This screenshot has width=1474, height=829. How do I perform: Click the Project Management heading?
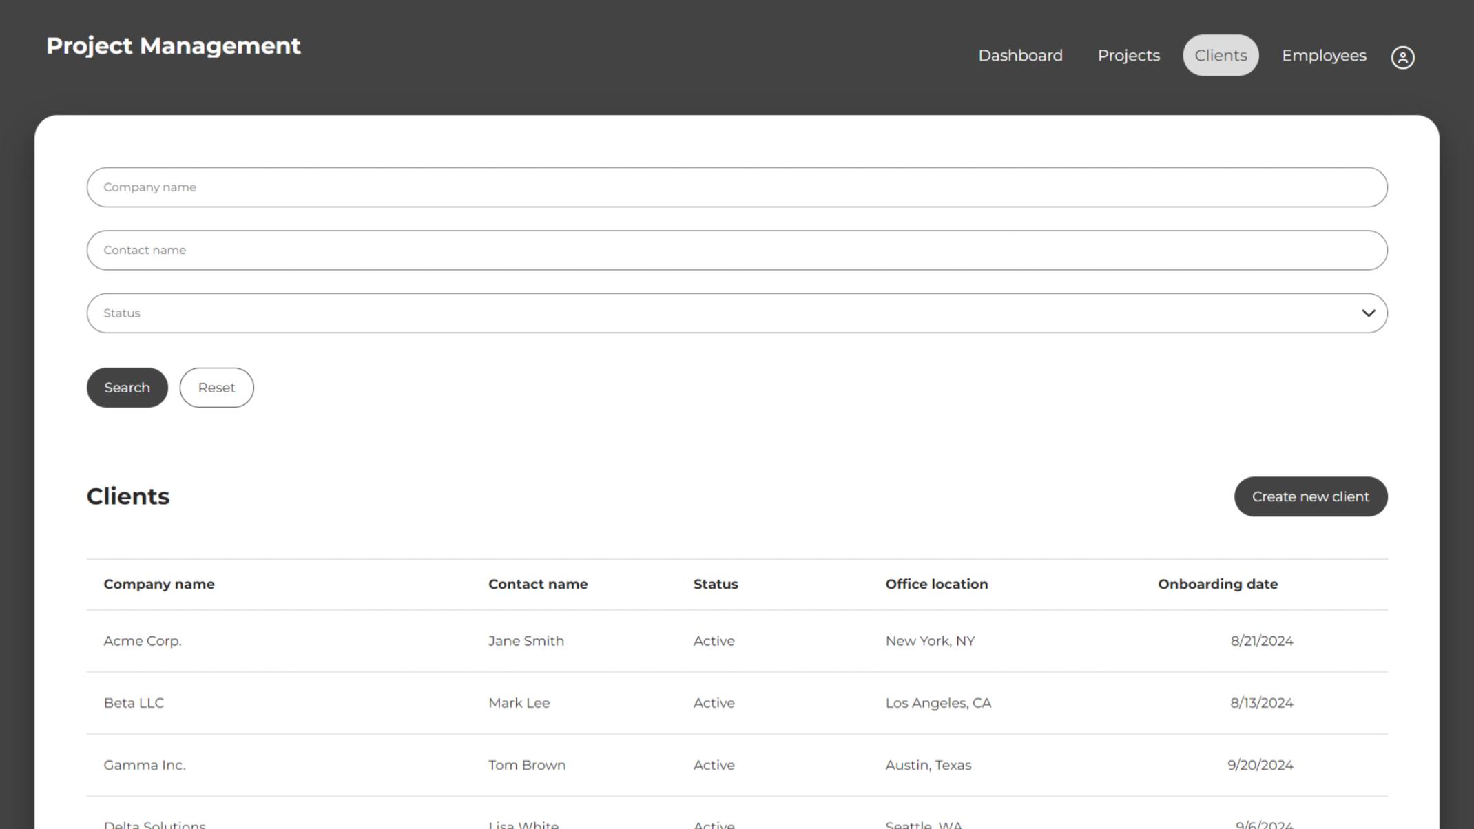coord(173,46)
